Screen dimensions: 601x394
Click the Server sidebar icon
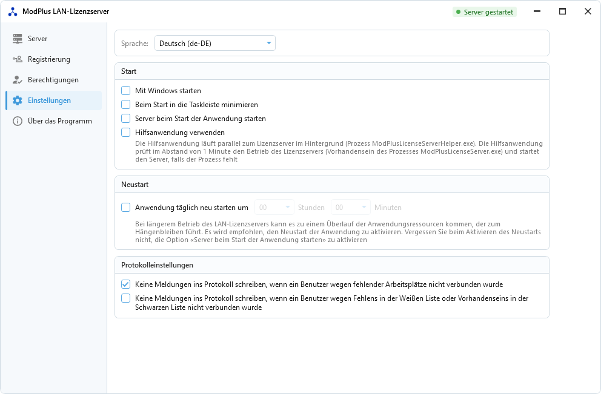(17, 39)
